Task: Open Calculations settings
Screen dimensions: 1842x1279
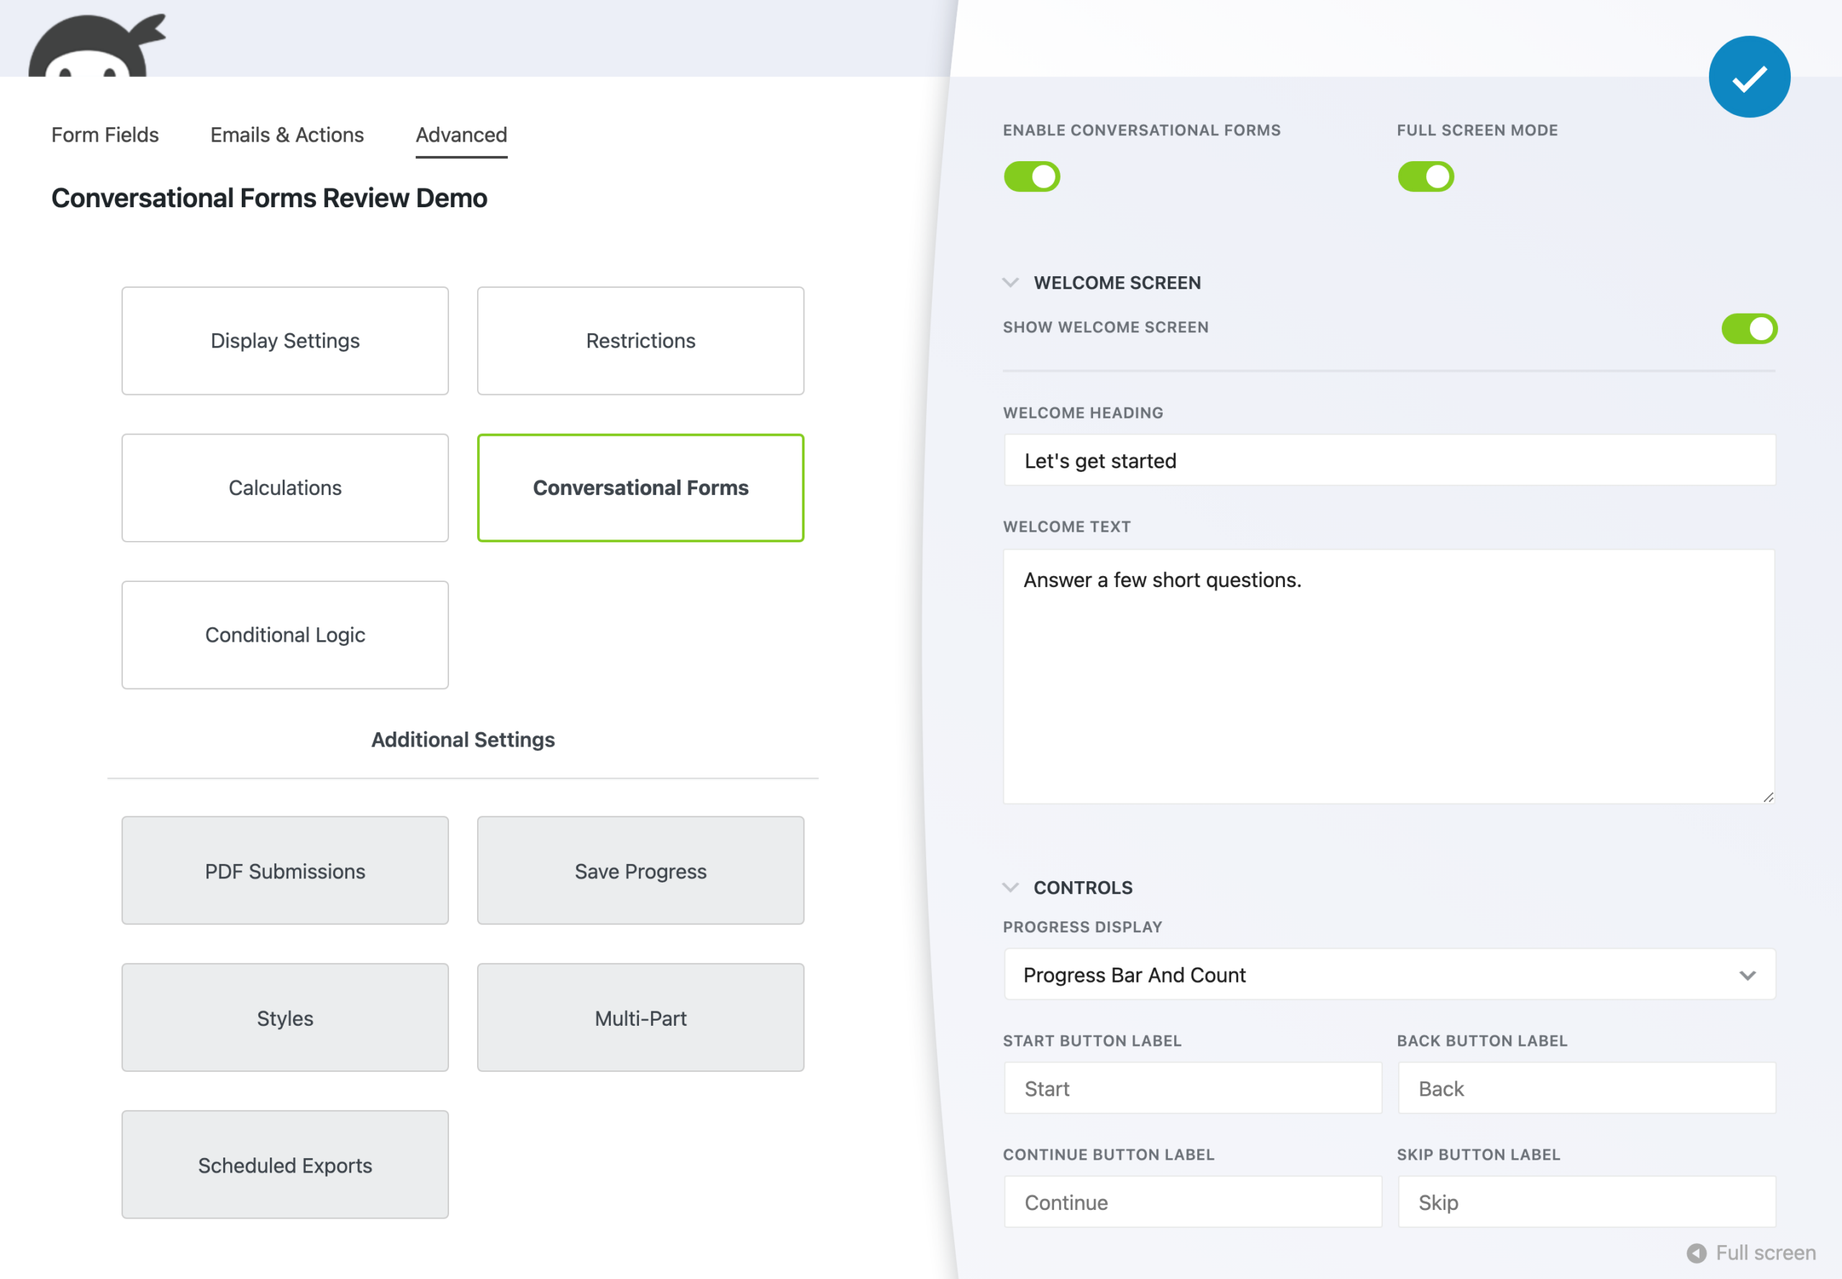Action: coord(284,488)
